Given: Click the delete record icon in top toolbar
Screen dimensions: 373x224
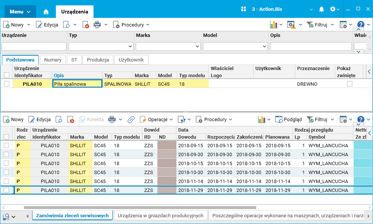Looking at the screenshot, I should tap(86, 25).
